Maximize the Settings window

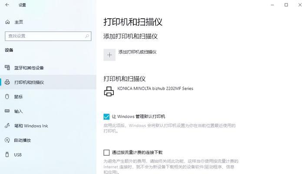[x=286, y=5]
